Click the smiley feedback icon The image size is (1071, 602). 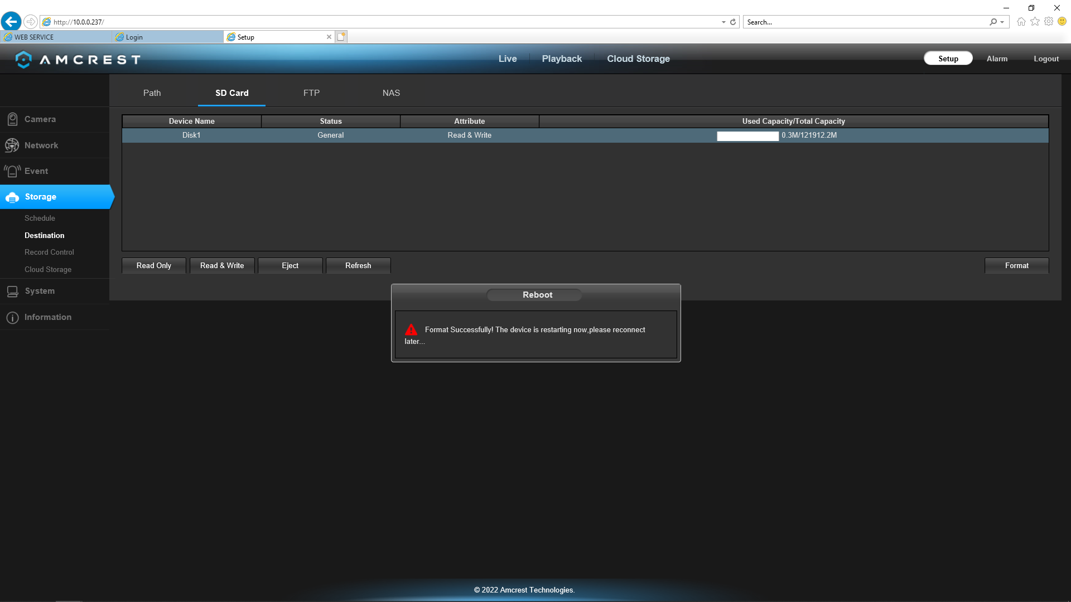pyautogui.click(x=1062, y=21)
